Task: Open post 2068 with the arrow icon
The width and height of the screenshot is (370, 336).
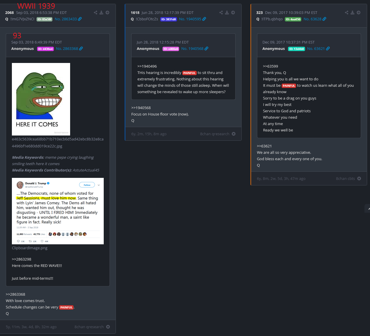Action: pyautogui.click(x=107, y=12)
